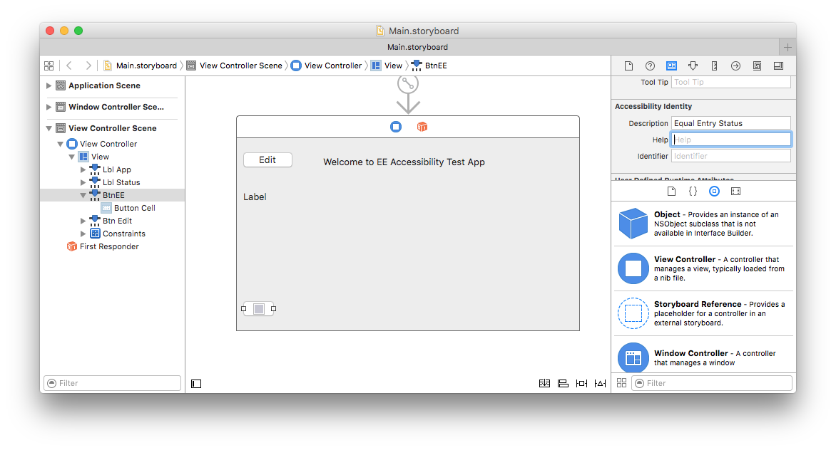The width and height of the screenshot is (836, 450).
Task: Click the outline Filter field
Action: pos(112,383)
